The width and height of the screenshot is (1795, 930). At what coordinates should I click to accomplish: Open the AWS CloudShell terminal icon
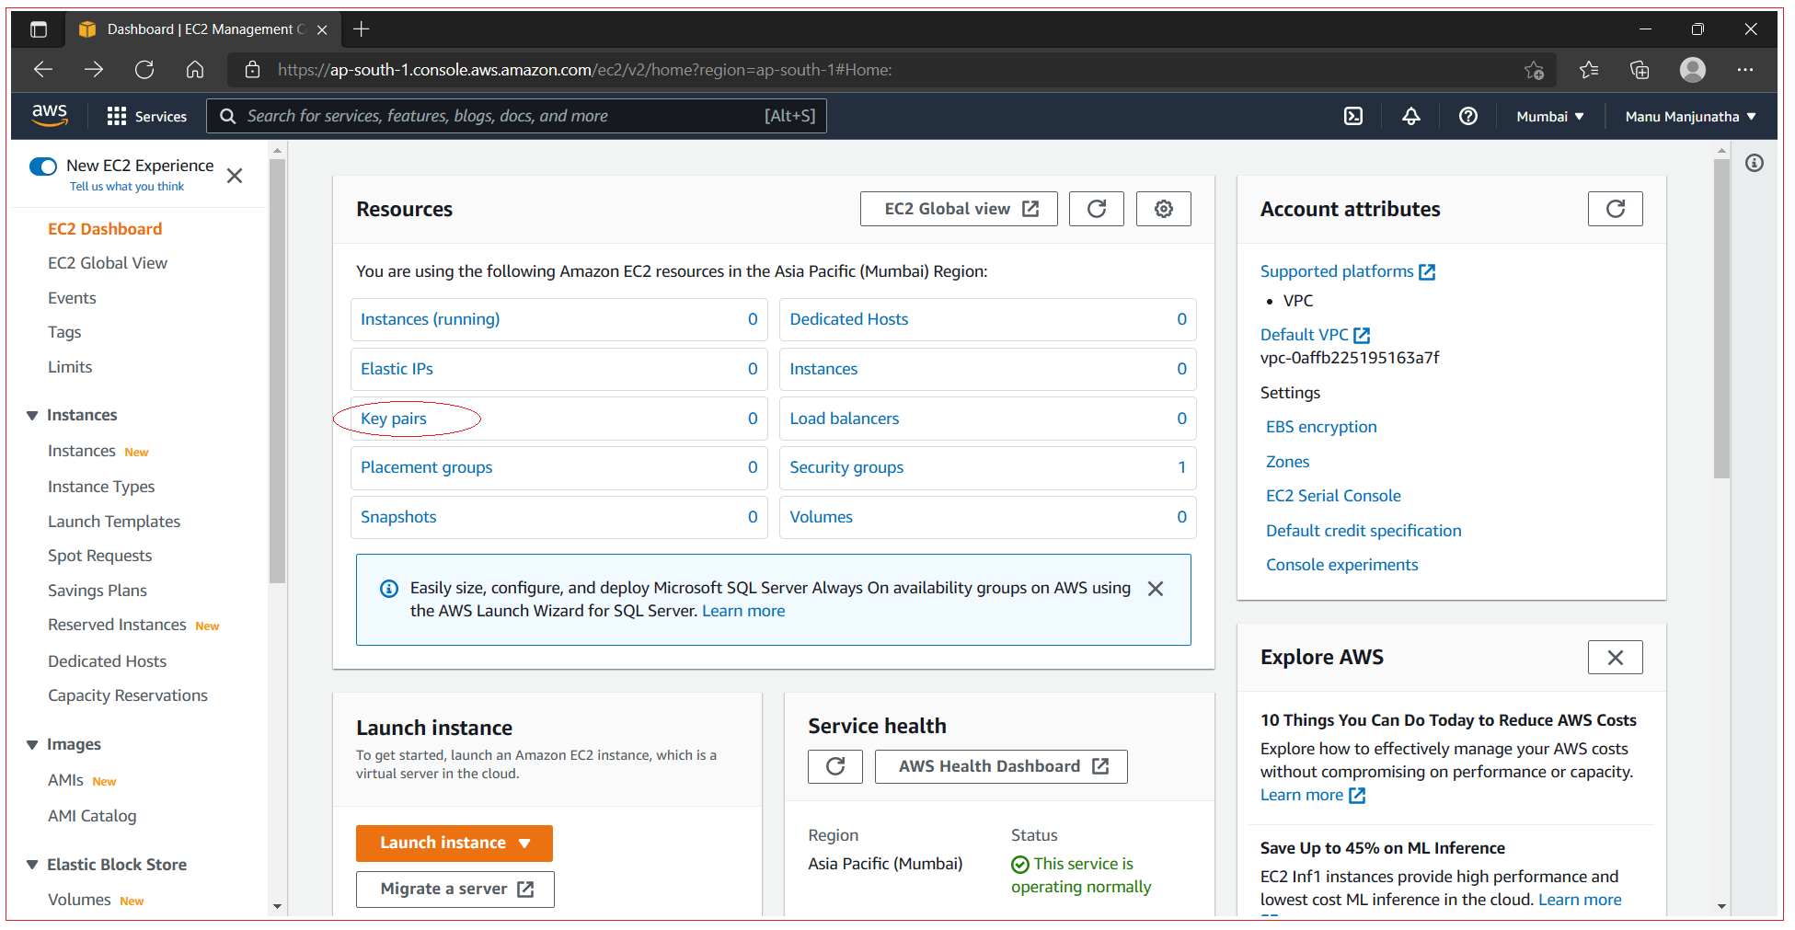tap(1352, 116)
